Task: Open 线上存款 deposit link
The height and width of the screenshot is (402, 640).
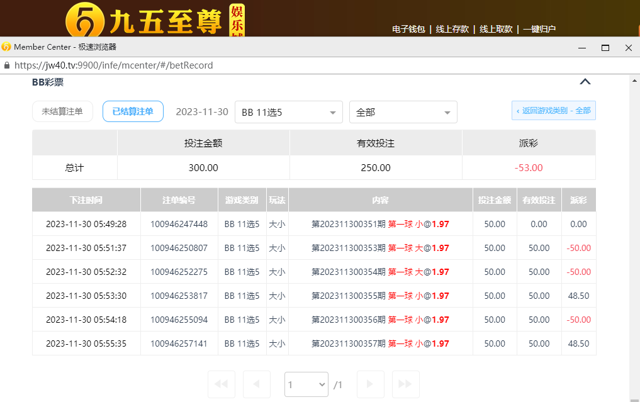Action: click(x=452, y=29)
